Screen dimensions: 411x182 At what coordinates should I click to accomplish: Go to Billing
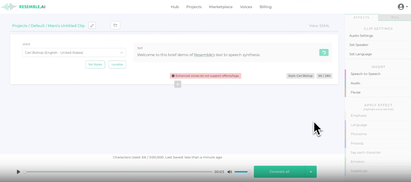pyautogui.click(x=265, y=7)
